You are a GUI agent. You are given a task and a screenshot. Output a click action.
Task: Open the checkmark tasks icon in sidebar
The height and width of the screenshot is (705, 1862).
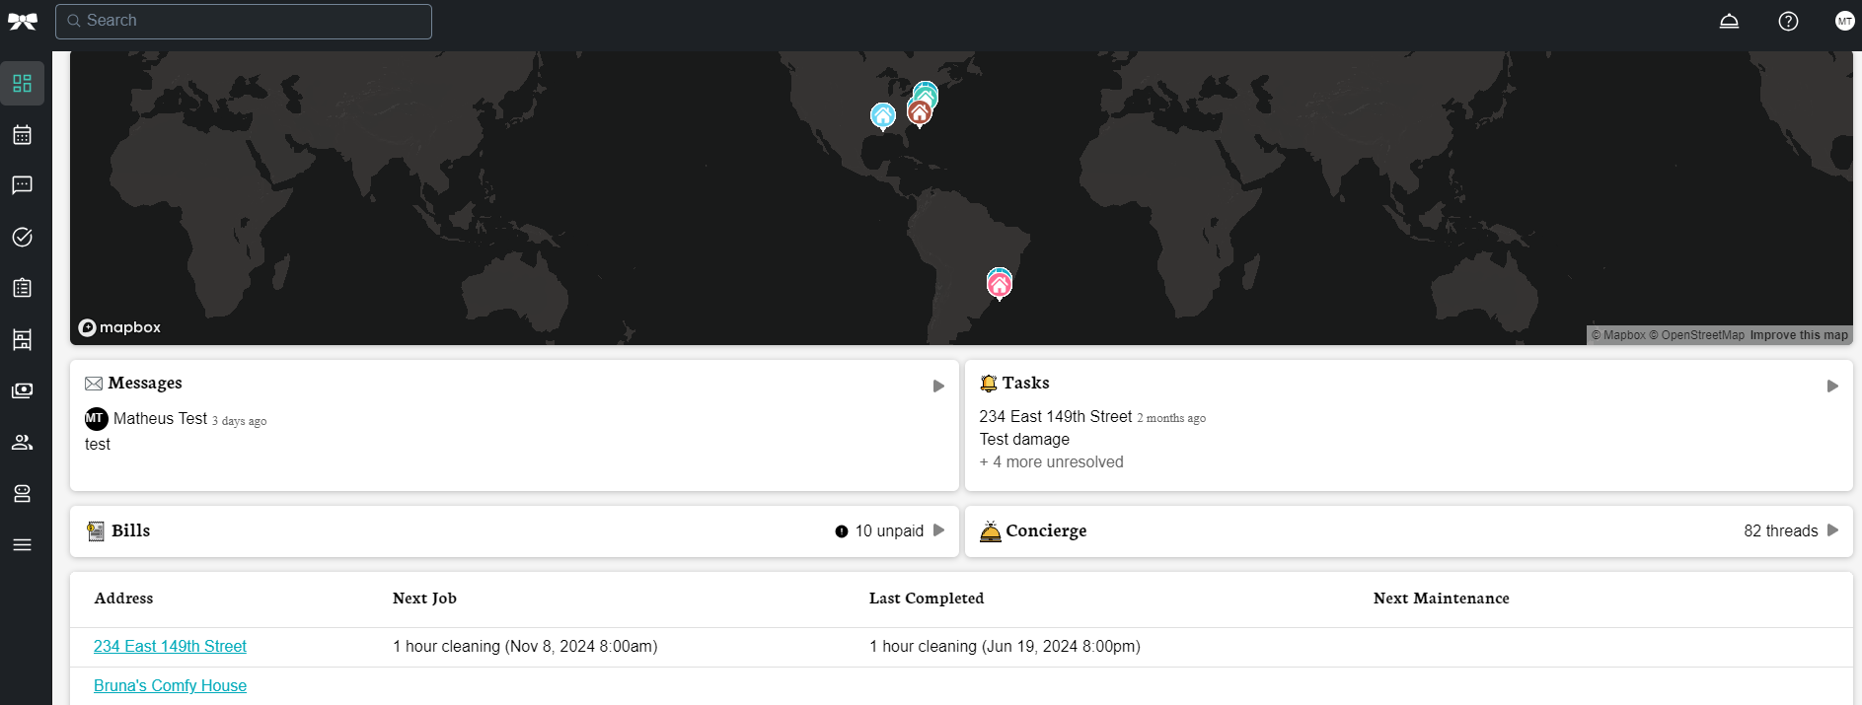pos(22,237)
